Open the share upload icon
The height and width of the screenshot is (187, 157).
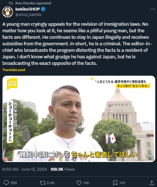152,183
